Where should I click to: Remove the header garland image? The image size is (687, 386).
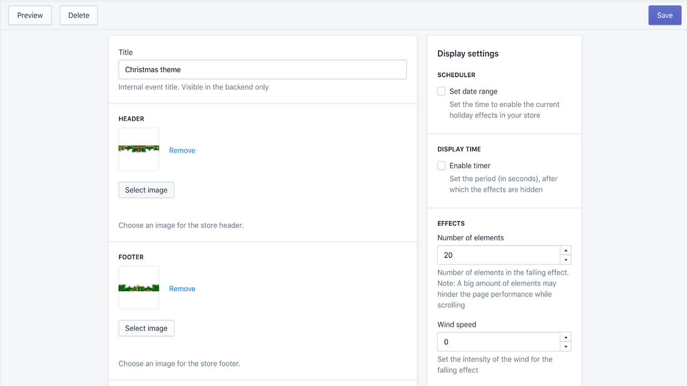click(x=182, y=150)
